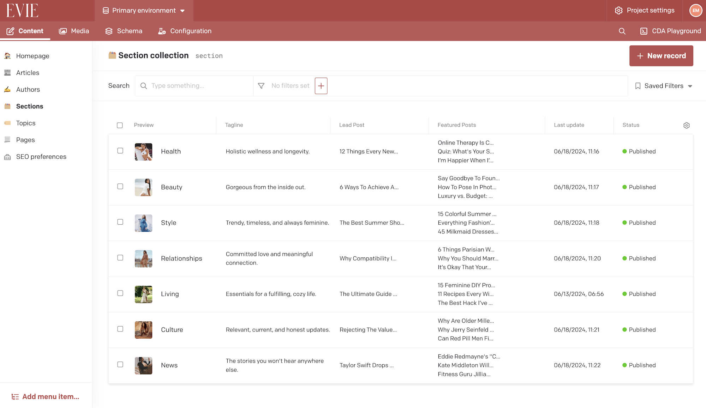Expand the Primary environment dropdown

(144, 11)
